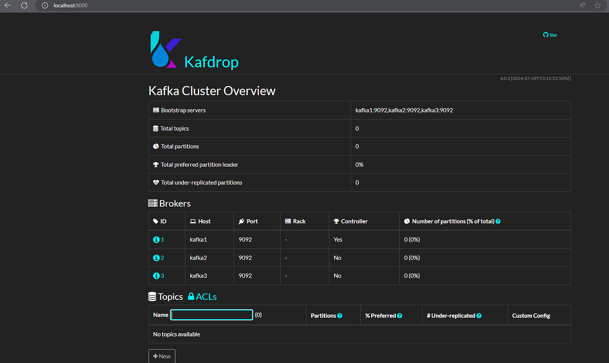This screenshot has width=609, height=363.
Task: Open info icon for broker 1
Action: (x=156, y=240)
